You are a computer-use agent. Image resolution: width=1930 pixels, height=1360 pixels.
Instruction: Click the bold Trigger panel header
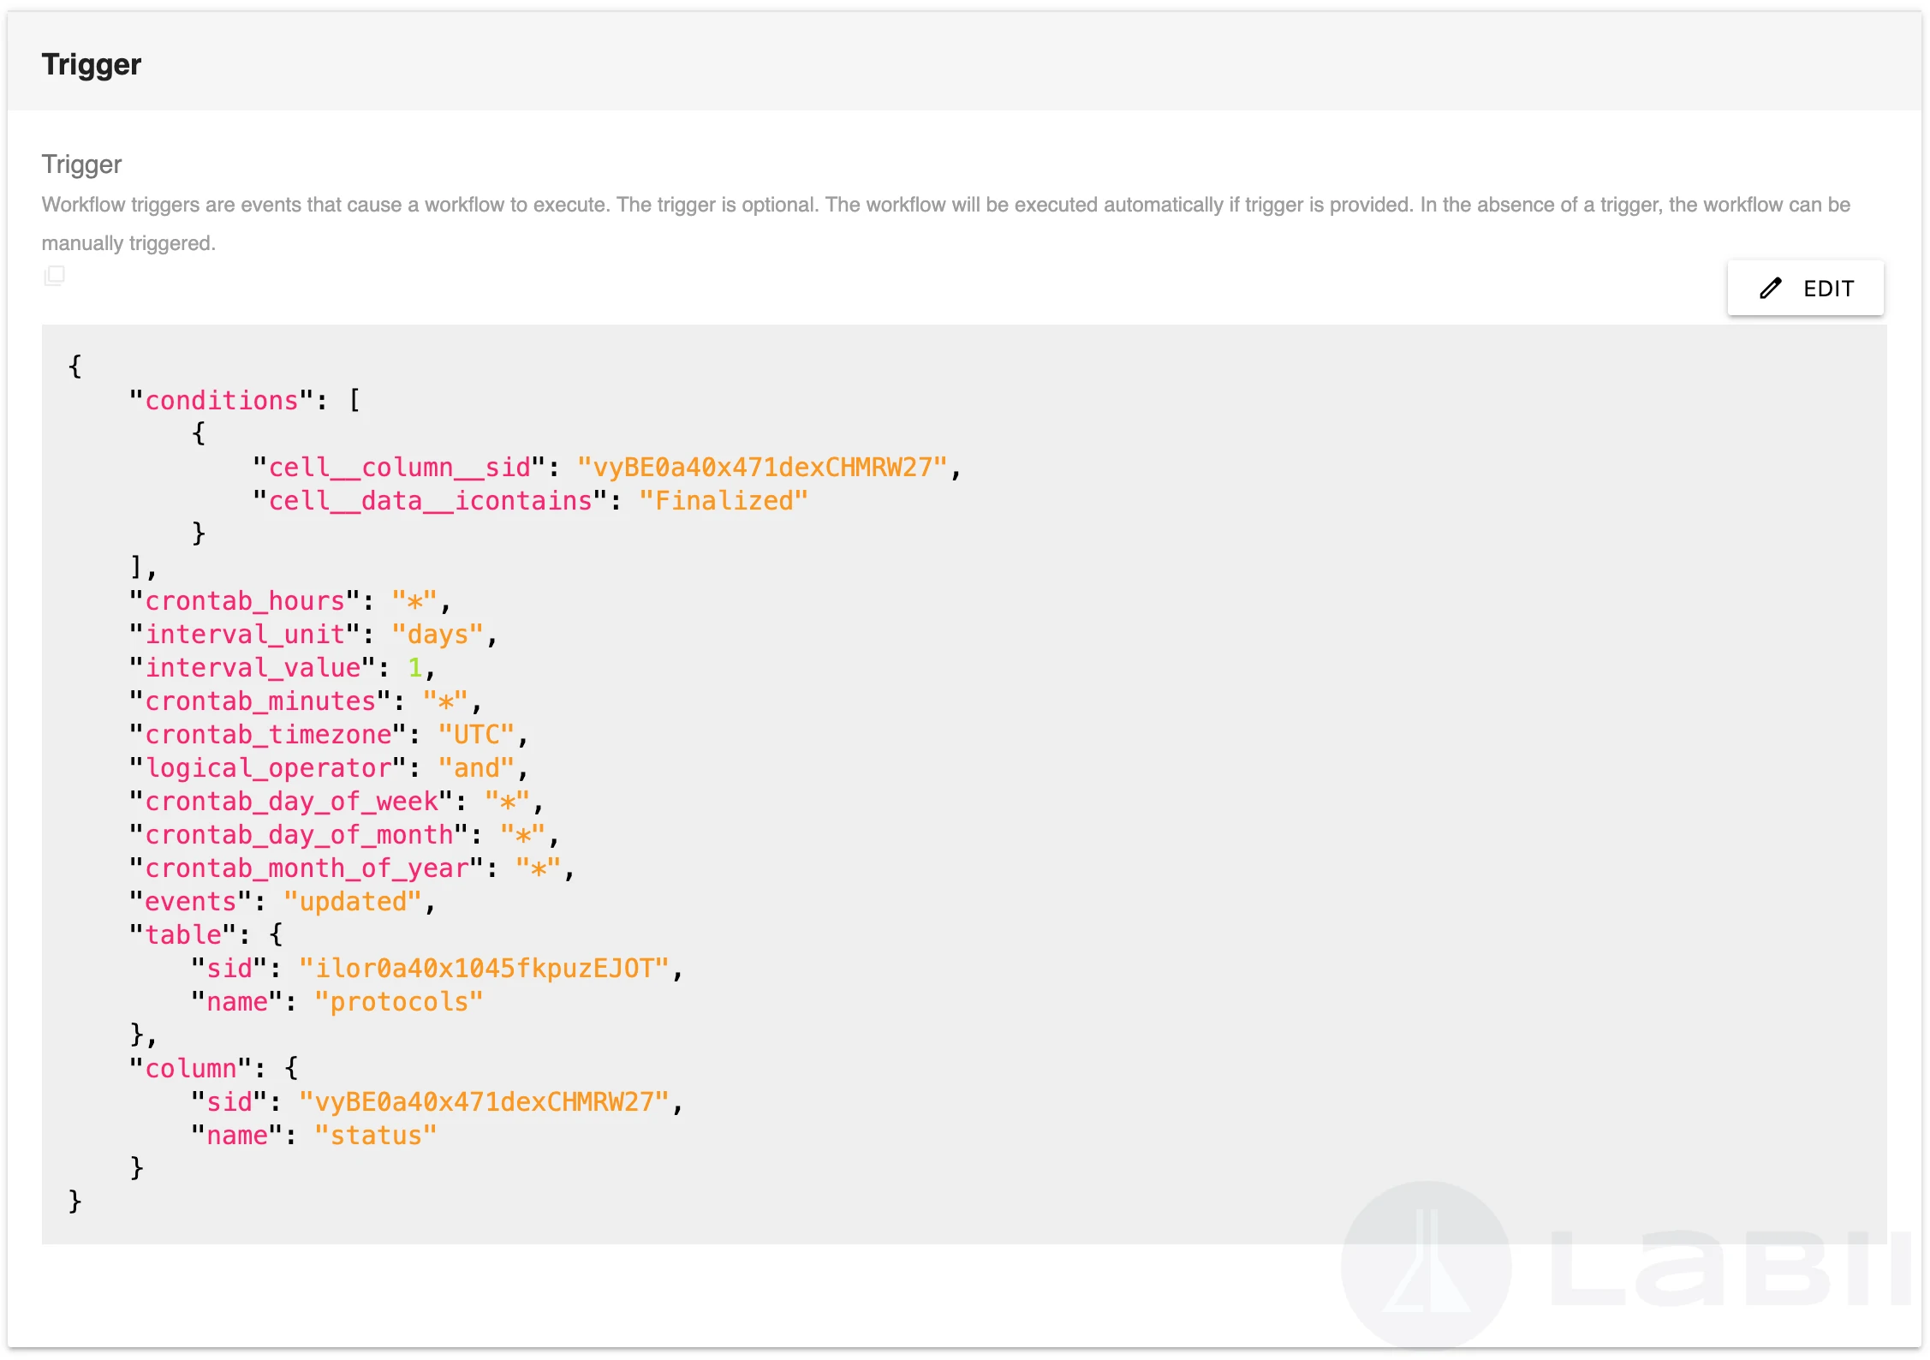pos(92,65)
